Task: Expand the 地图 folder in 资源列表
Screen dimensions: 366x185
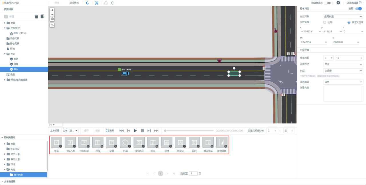Action: pyautogui.click(x=5, y=23)
